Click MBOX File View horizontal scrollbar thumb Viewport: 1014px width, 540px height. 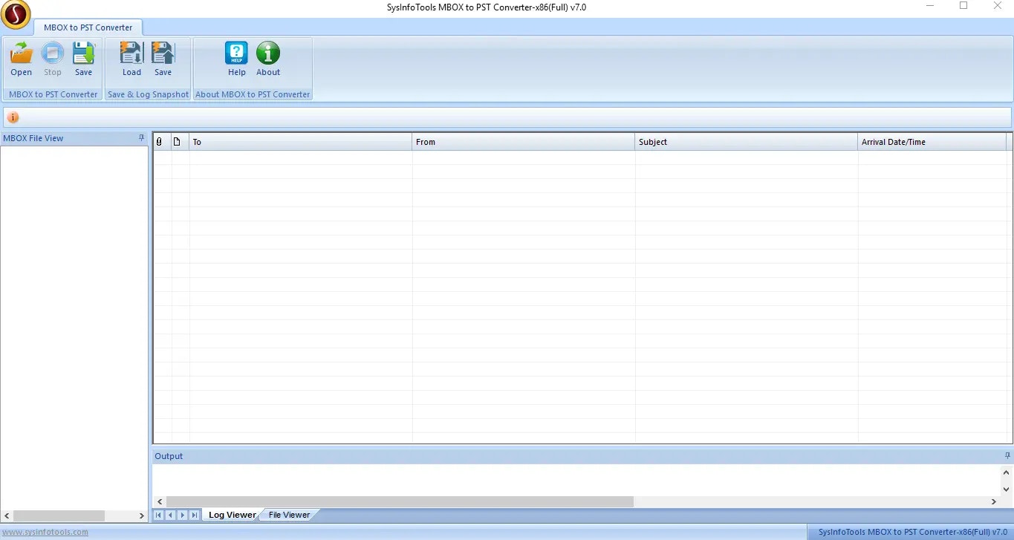click(x=59, y=515)
